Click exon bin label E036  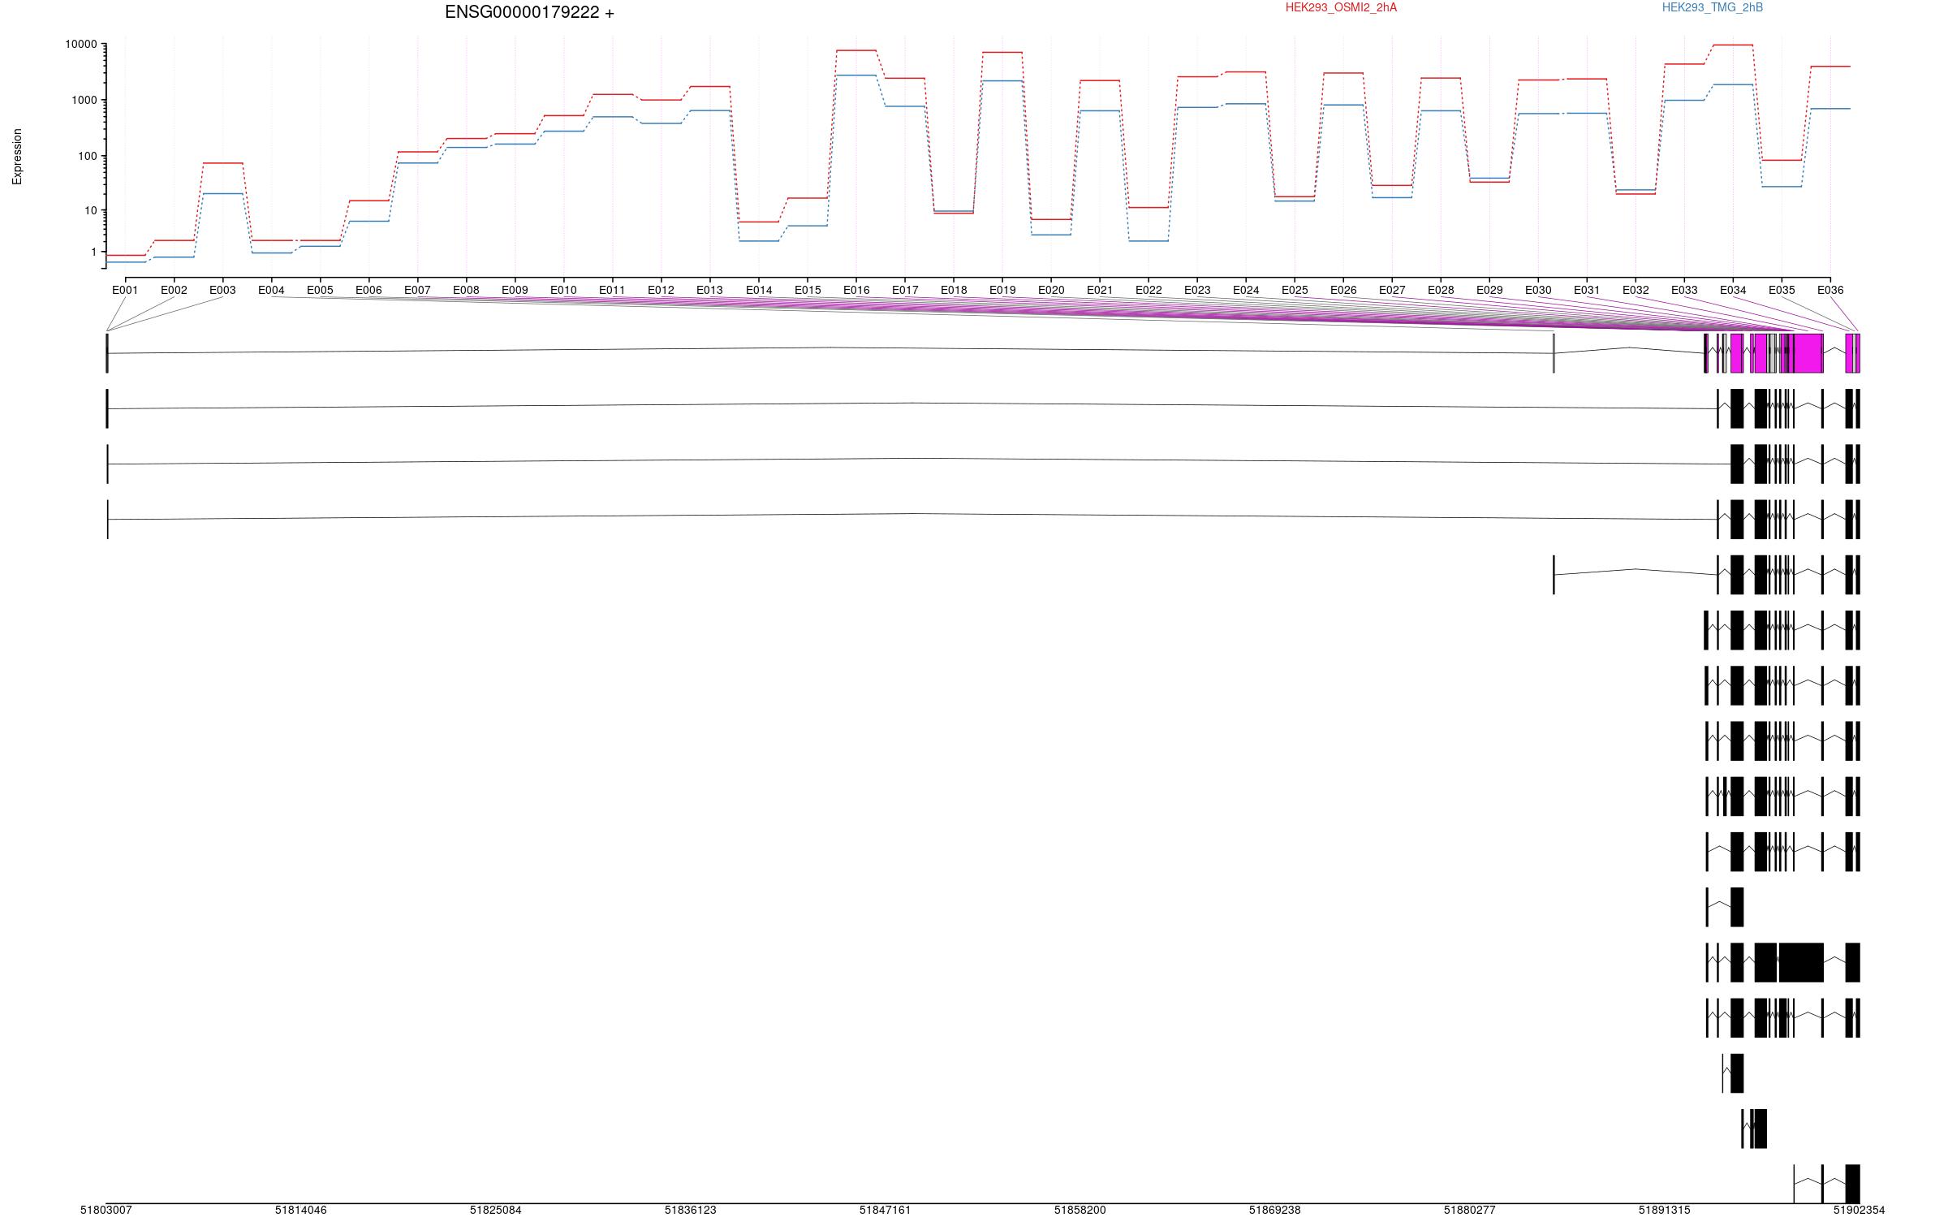(x=1830, y=290)
